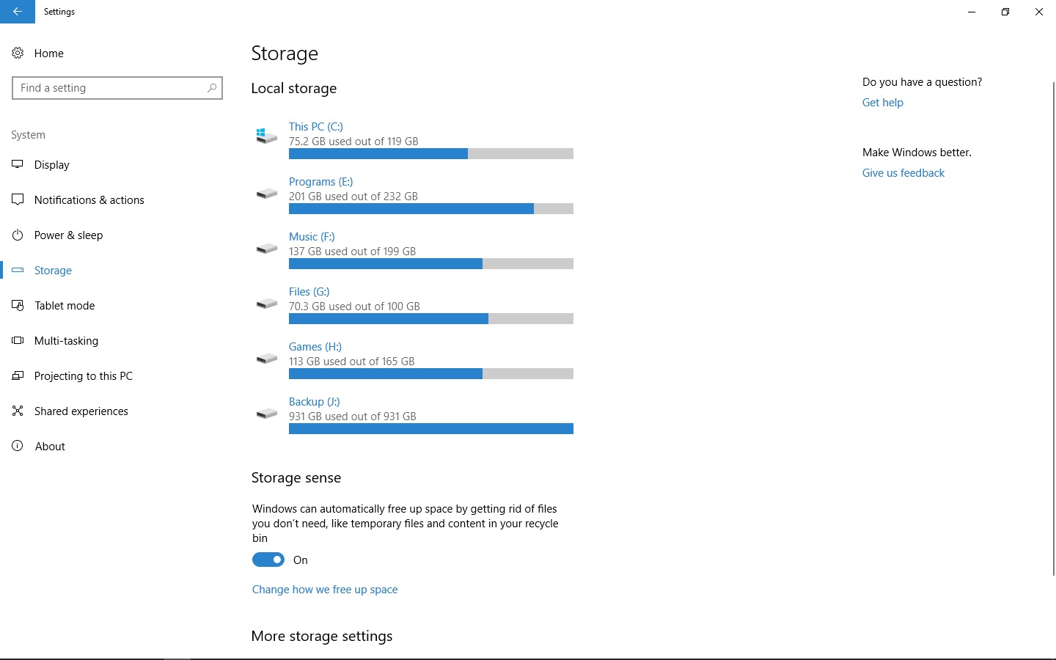Click the Get help link
The image size is (1056, 660).
click(882, 103)
